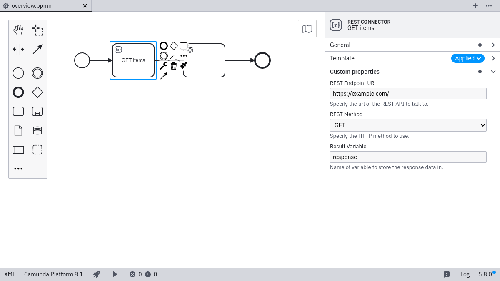Select the Hand tool in the palette
The height and width of the screenshot is (281, 500).
point(18,30)
